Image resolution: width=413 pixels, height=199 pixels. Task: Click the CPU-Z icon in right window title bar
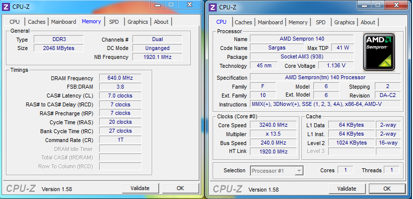pos(213,7)
